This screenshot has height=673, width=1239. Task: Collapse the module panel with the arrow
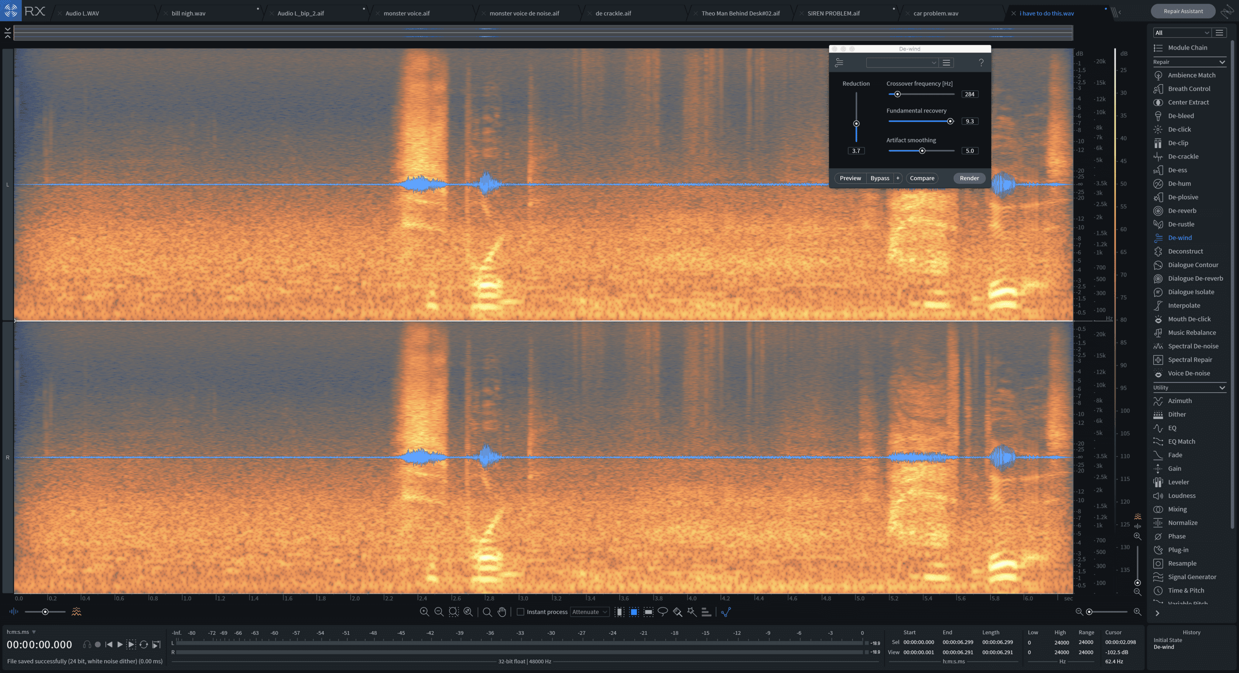pyautogui.click(x=1157, y=613)
